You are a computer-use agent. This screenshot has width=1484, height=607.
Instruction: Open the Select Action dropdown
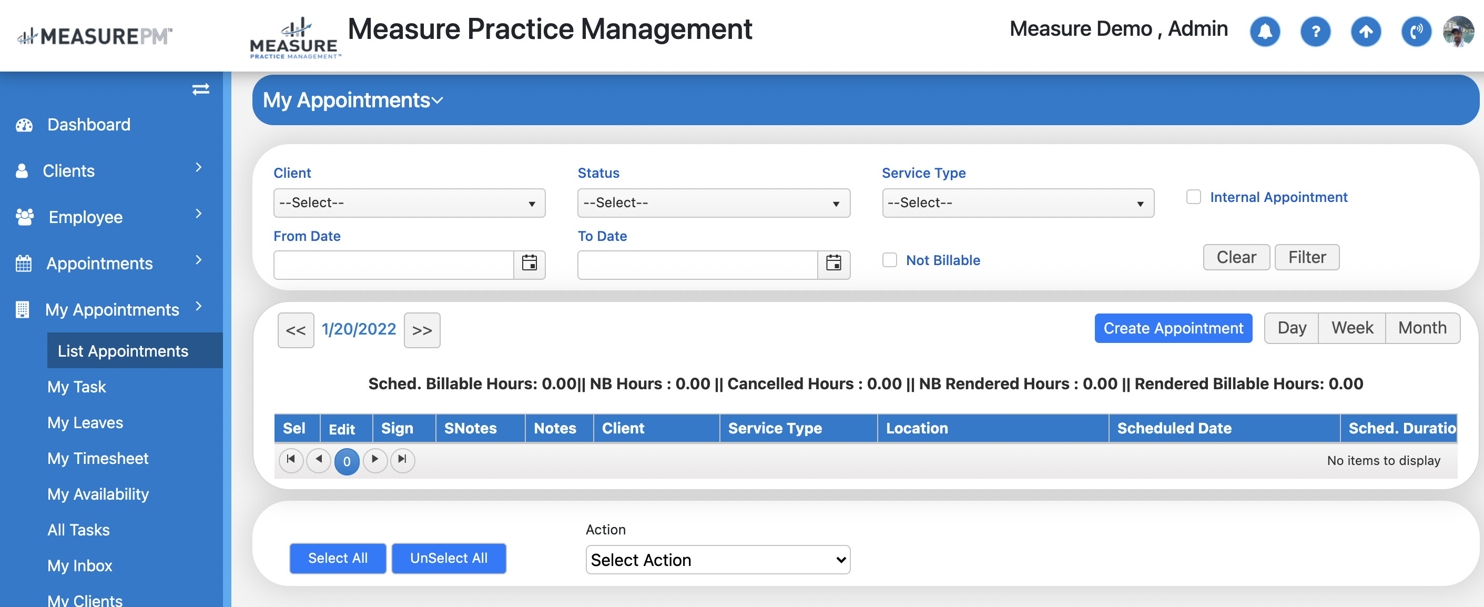(x=717, y=559)
